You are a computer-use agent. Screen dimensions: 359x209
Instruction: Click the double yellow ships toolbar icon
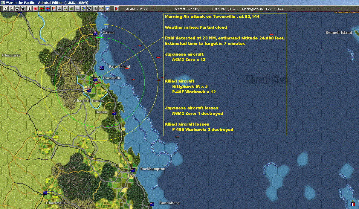[65, 9]
